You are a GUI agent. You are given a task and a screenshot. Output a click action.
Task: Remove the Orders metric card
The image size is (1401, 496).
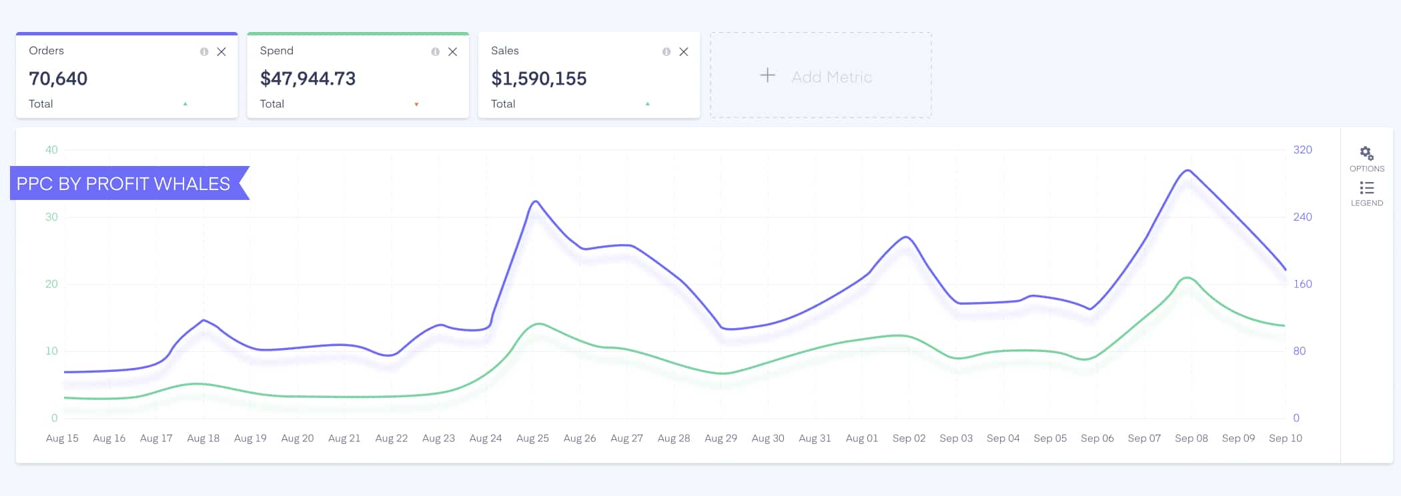point(221,52)
